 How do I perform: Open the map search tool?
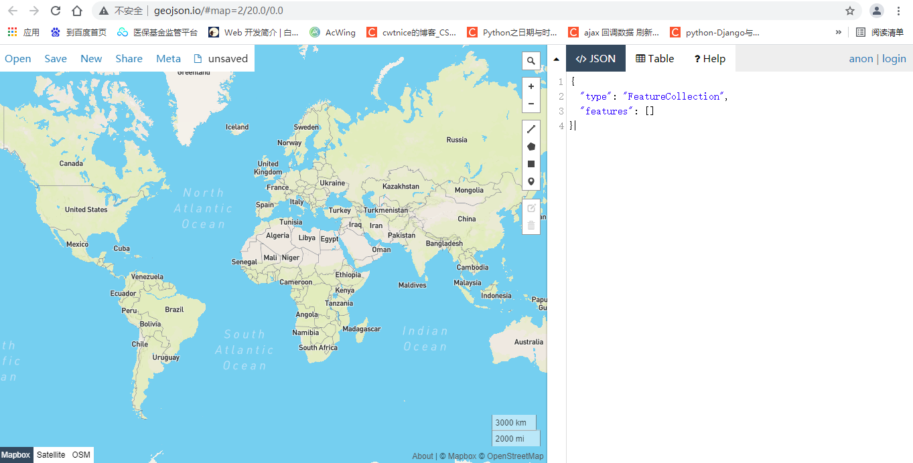click(x=531, y=60)
